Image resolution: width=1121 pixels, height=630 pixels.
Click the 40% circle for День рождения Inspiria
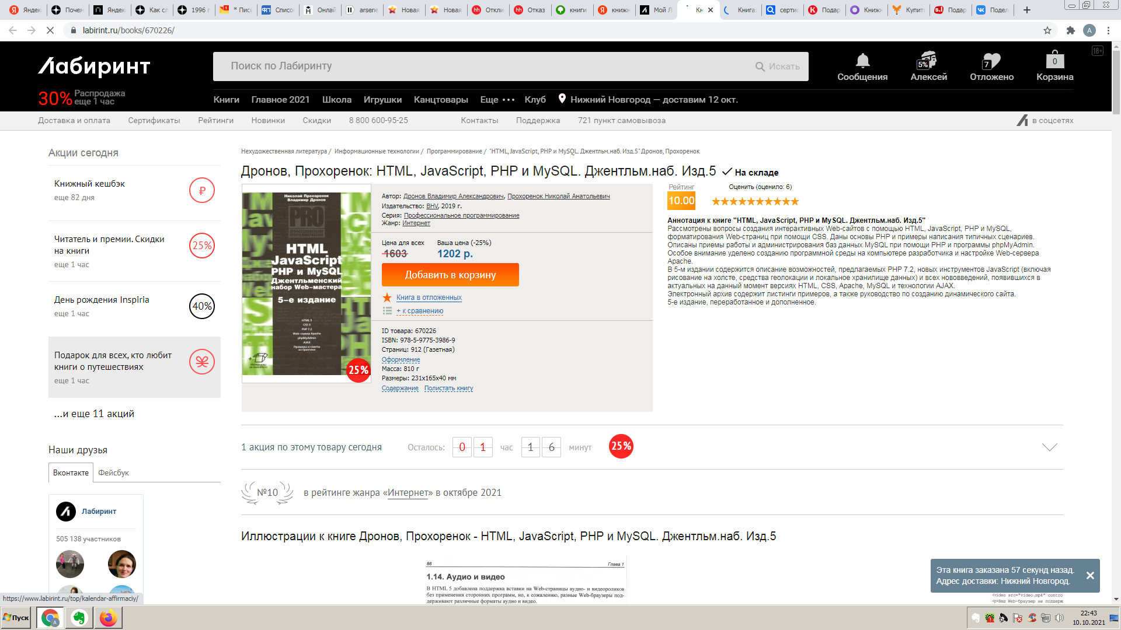[202, 306]
